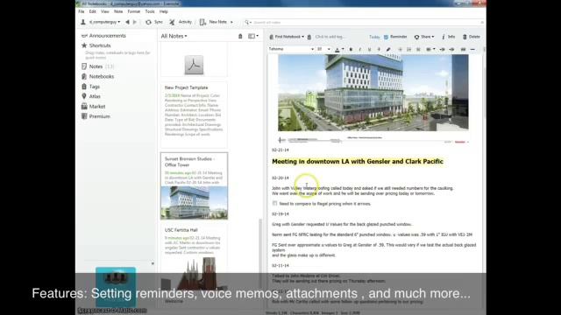Toggle the Reminder on the note
Image resolution: width=561 pixels, height=315 pixels.
point(395,37)
